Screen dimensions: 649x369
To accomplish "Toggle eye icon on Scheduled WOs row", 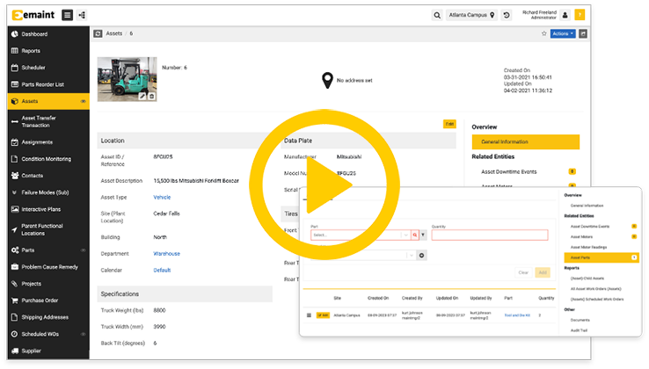I will click(x=84, y=334).
